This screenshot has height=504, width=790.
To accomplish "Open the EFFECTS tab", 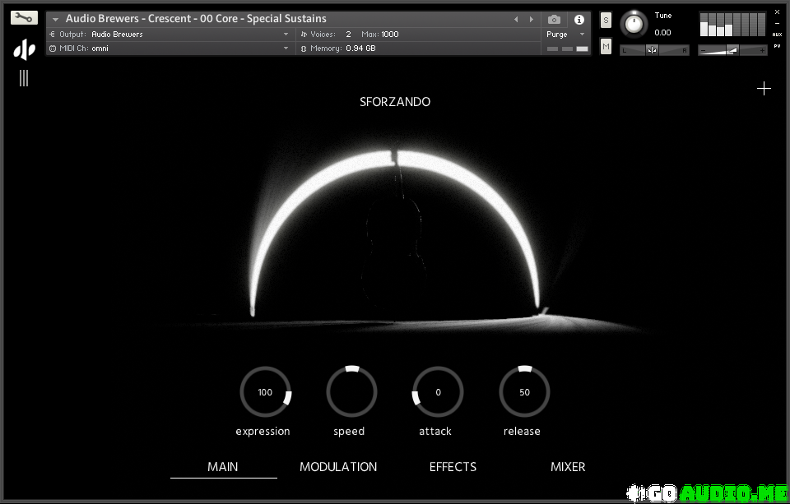I will tap(453, 467).
